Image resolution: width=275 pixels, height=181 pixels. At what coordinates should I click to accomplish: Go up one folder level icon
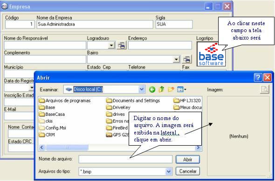pos(161,89)
